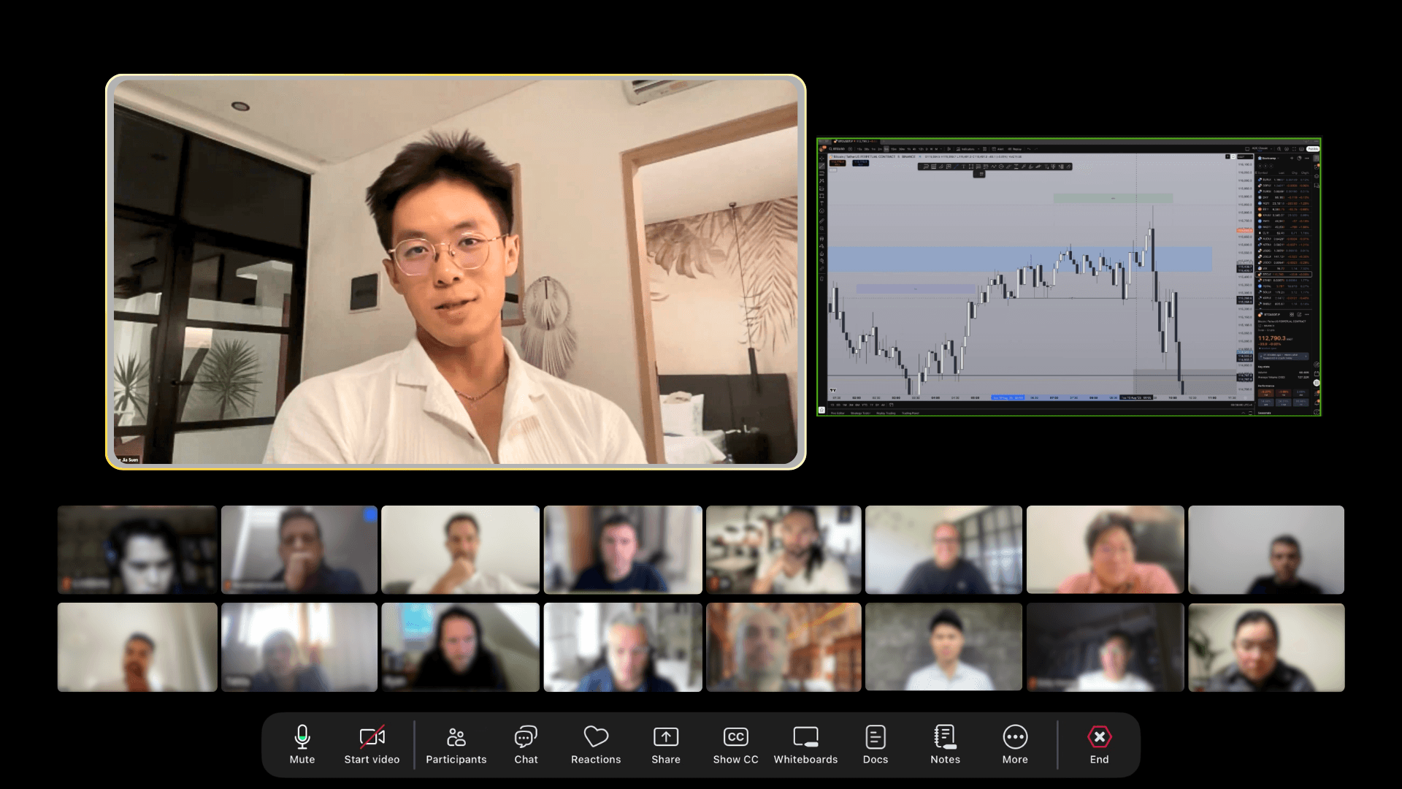Start video with the camera button

pos(372,744)
